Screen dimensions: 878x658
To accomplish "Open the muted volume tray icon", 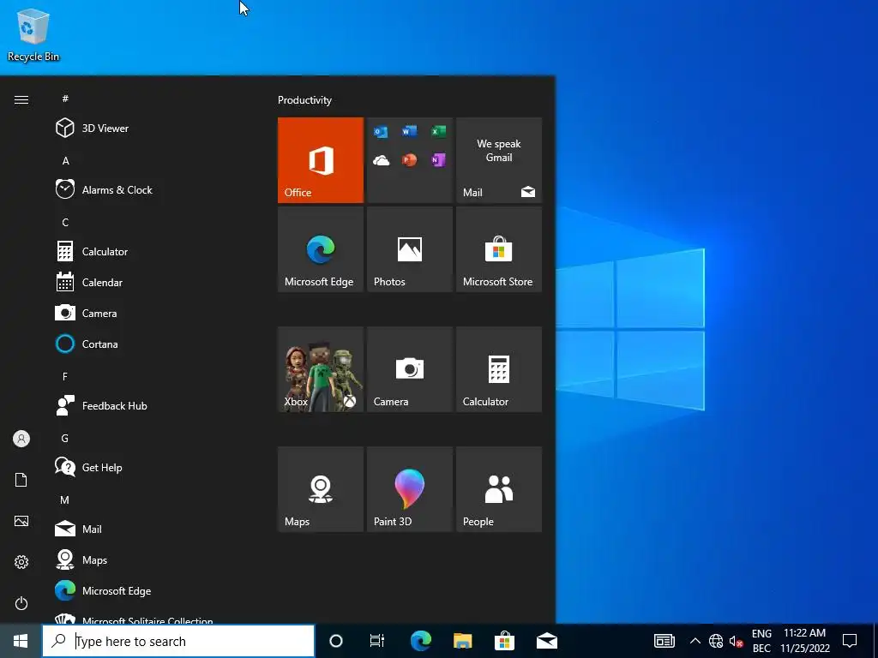I will coord(736,641).
